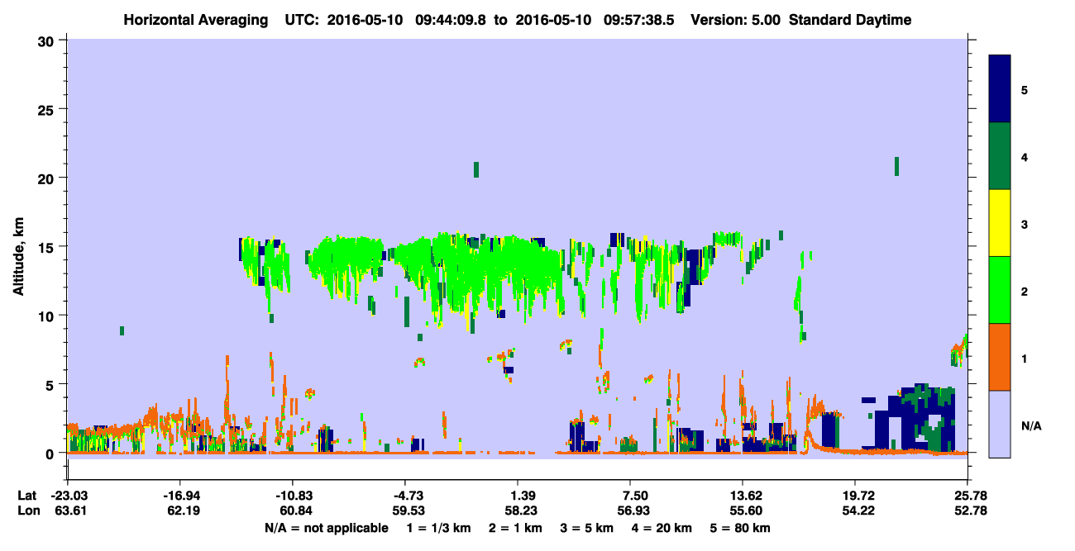Click the dark green level 4 colorbar segment
The width and height of the screenshot is (1075, 551).
pos(1000,156)
